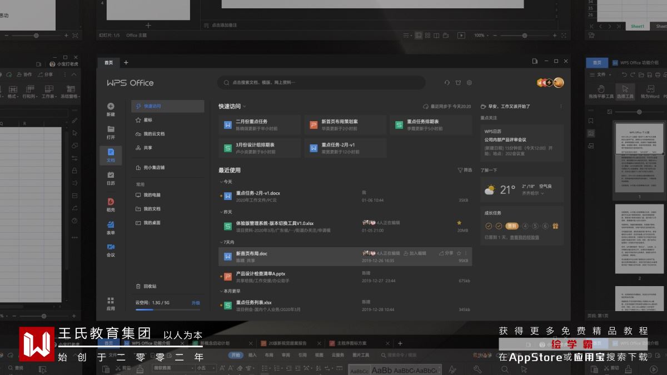Collapse the 昨天 group
The height and width of the screenshot is (375, 667).
221,212
